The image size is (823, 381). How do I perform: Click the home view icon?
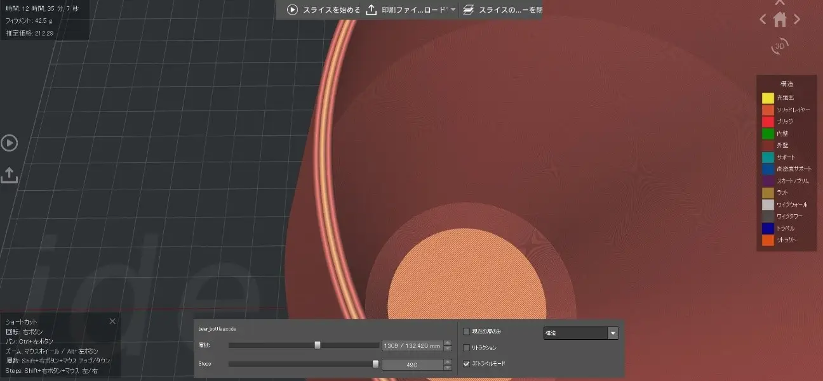click(x=780, y=20)
